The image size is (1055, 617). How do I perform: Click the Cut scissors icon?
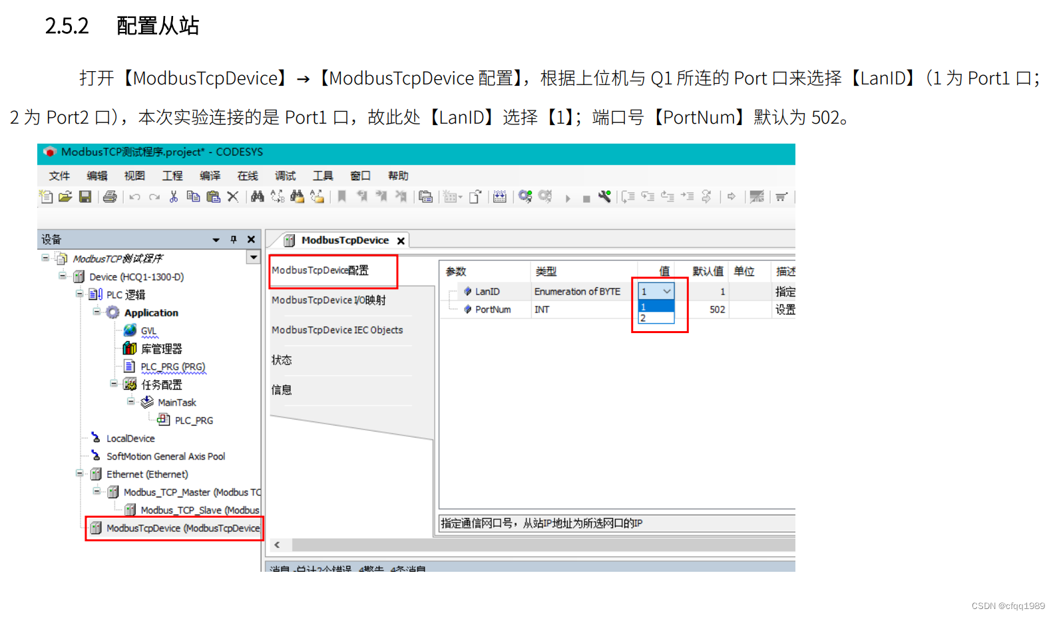(174, 196)
